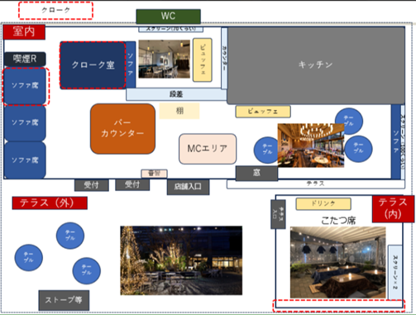416x315 pixels.
Task: Select the dashed クローク box at top
Action: [x=55, y=11]
